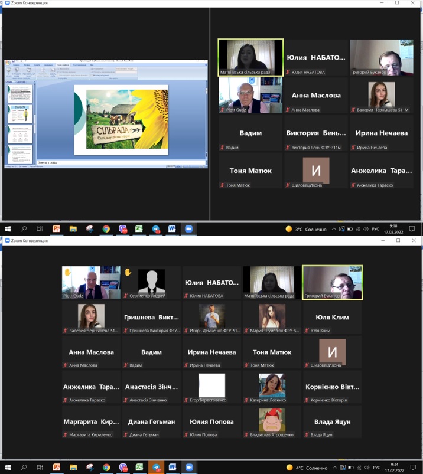Viewport: 423px width, 474px height.
Task: Open Viber from the 9:18 taskbar
Action: [x=123, y=229]
